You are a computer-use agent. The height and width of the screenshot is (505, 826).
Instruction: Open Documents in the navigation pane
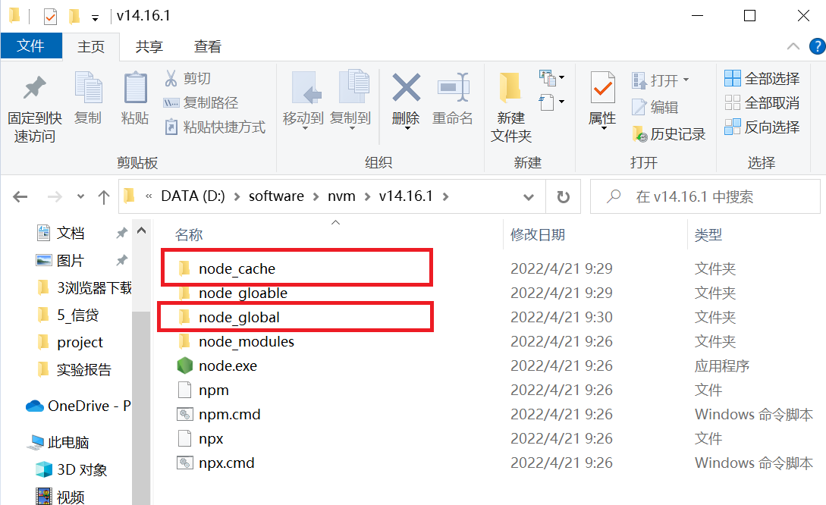tap(71, 233)
